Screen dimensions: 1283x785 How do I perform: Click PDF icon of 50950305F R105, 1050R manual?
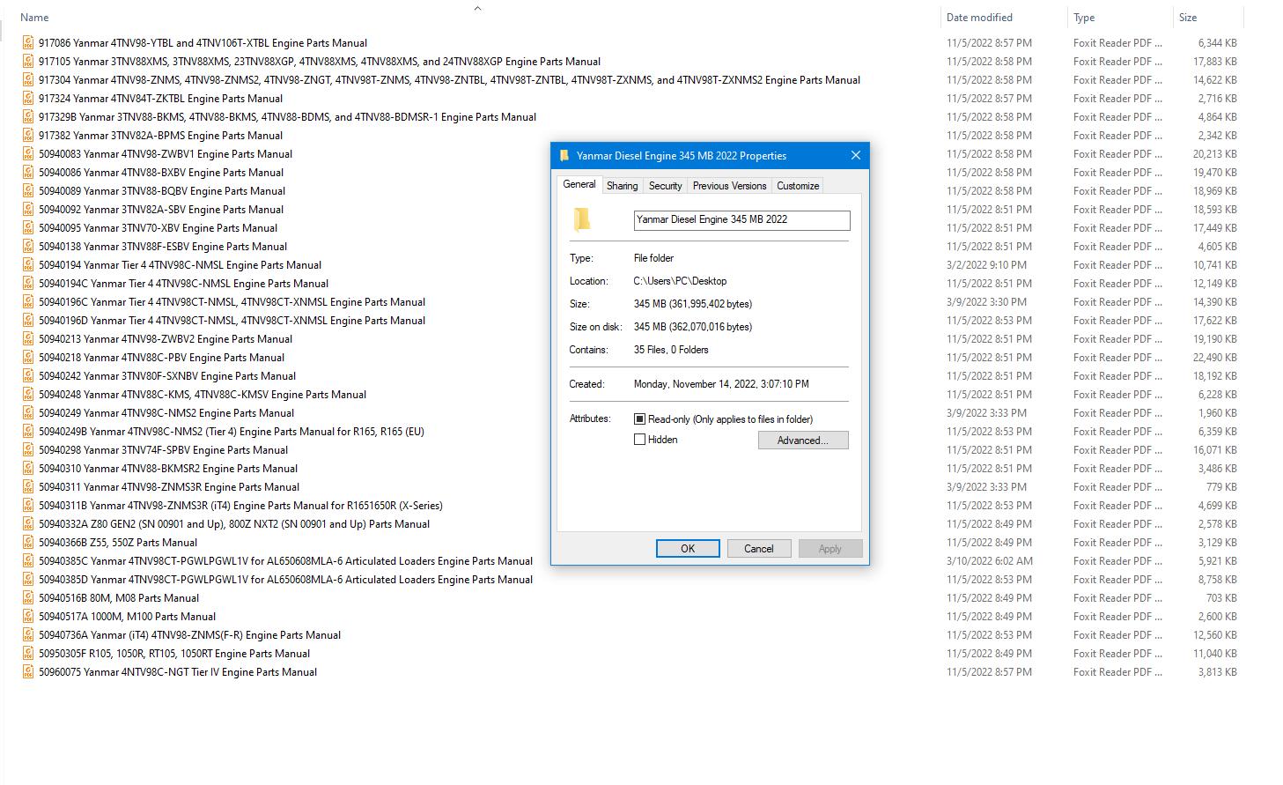pos(28,653)
